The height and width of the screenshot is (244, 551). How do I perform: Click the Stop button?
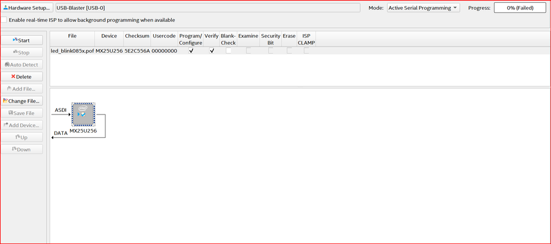coord(22,53)
